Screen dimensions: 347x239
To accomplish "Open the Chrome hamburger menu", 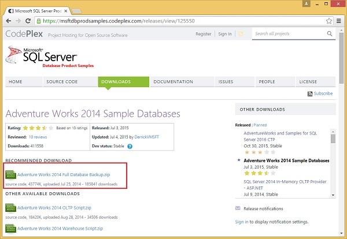I will tap(338, 21).
